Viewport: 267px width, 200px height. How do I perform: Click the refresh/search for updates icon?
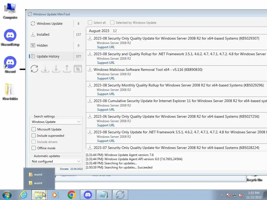coord(34,69)
